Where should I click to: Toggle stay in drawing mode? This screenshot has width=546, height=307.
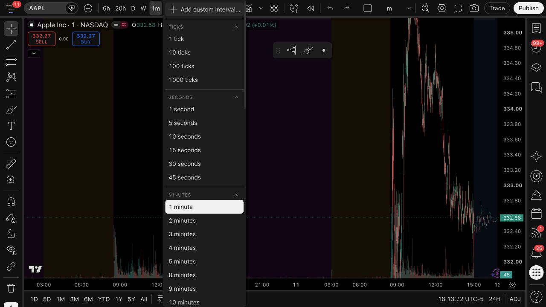11,218
